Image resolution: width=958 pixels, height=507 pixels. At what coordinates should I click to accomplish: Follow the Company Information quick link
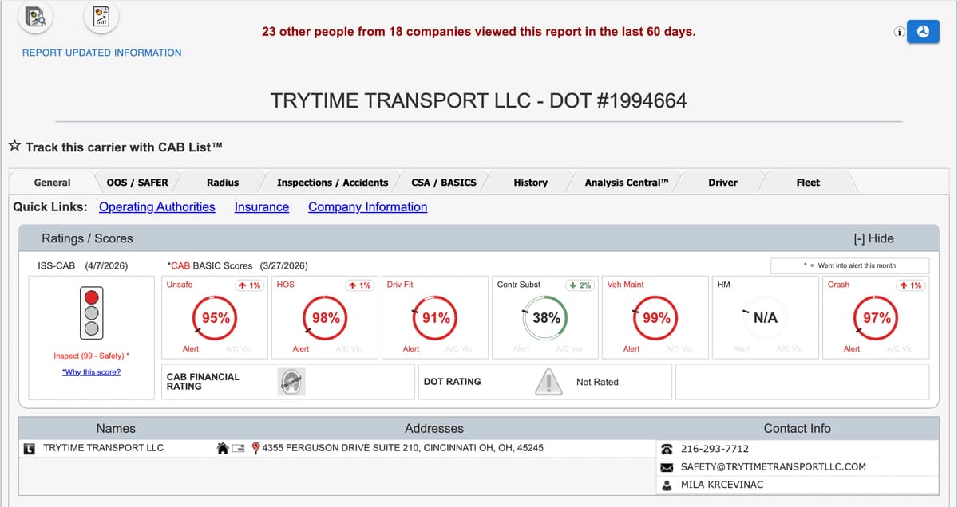(368, 207)
